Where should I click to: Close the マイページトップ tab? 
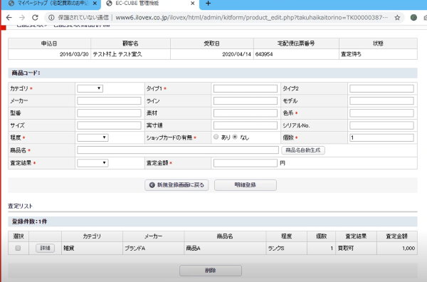coord(95,4)
